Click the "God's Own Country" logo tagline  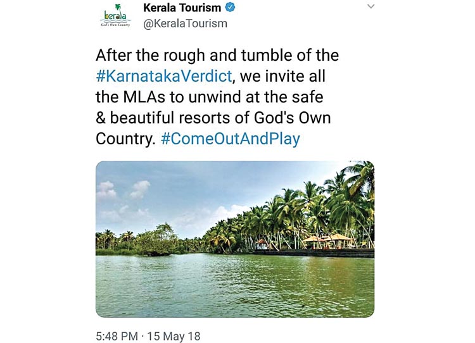(115, 25)
